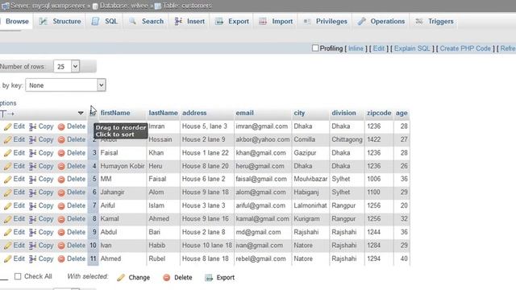Image resolution: width=516 pixels, height=290 pixels.
Task: Go to the Insert tab
Action: [x=189, y=22]
